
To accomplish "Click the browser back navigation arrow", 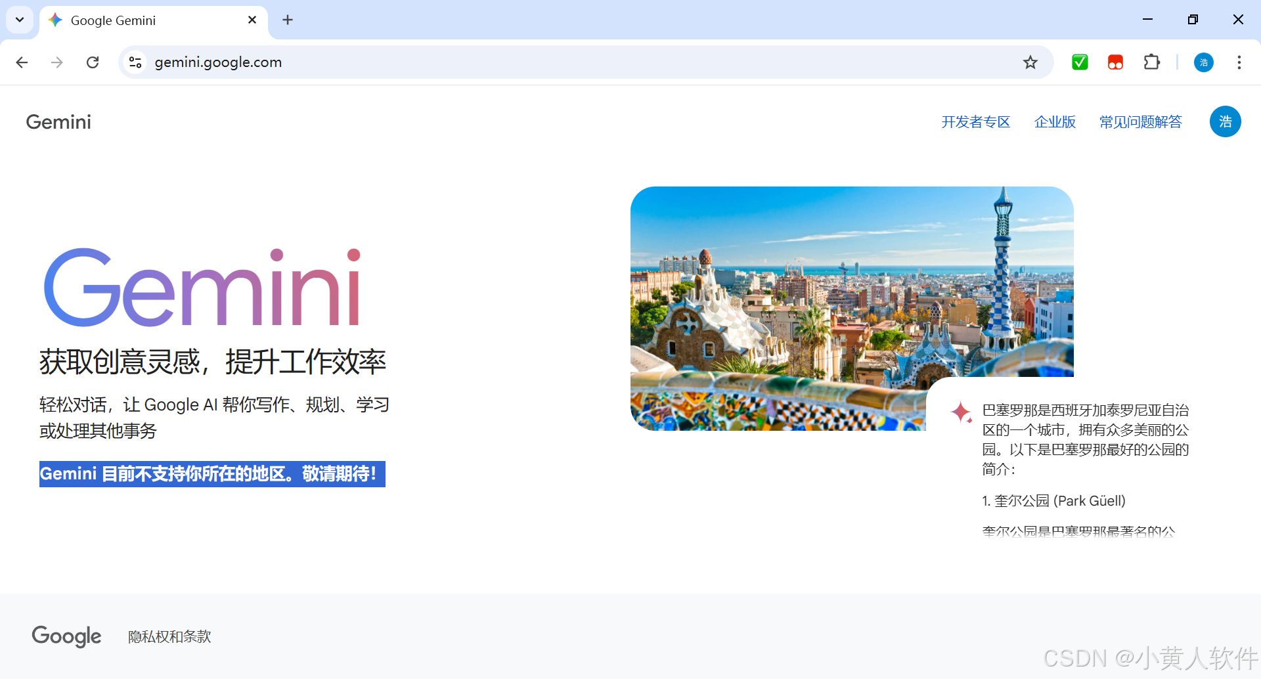I will click(x=22, y=62).
